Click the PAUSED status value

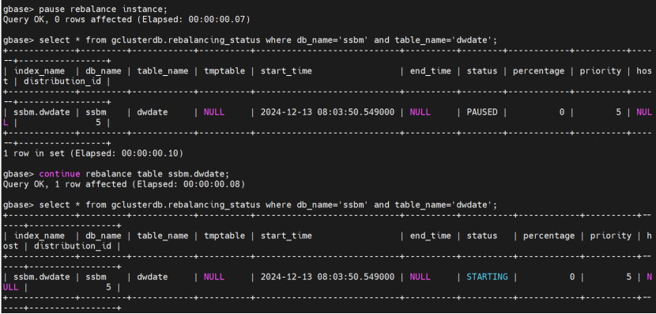coord(482,112)
